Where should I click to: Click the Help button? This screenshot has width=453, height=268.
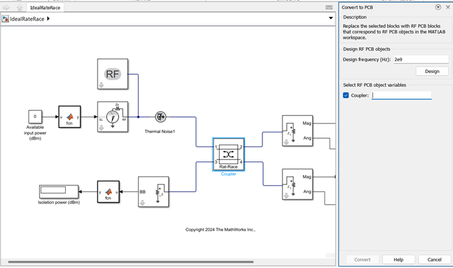coord(399,259)
